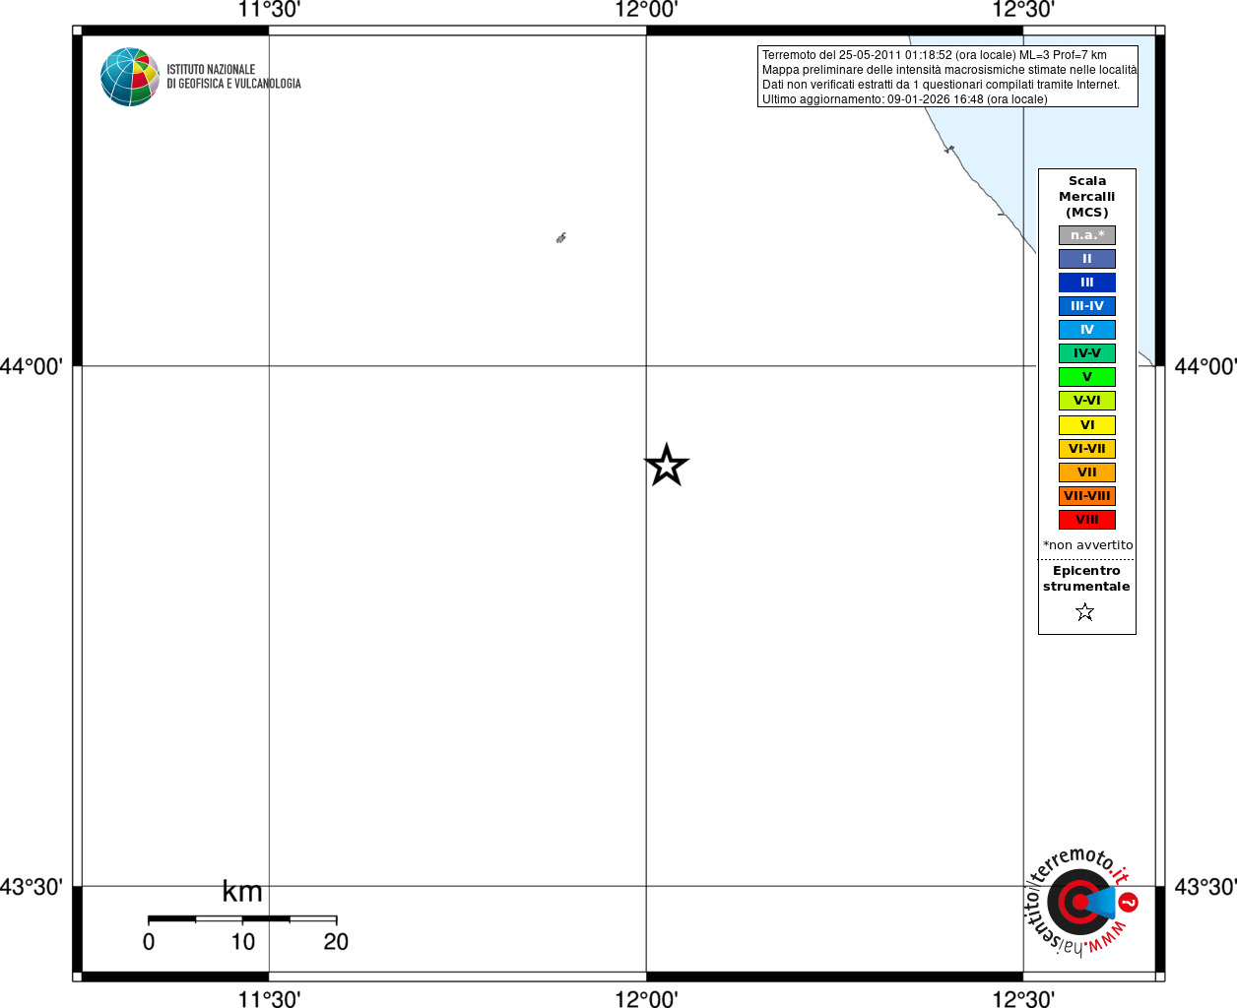Click the small gray locality marker
The width and height of the screenshot is (1237, 1008).
pos(560,237)
